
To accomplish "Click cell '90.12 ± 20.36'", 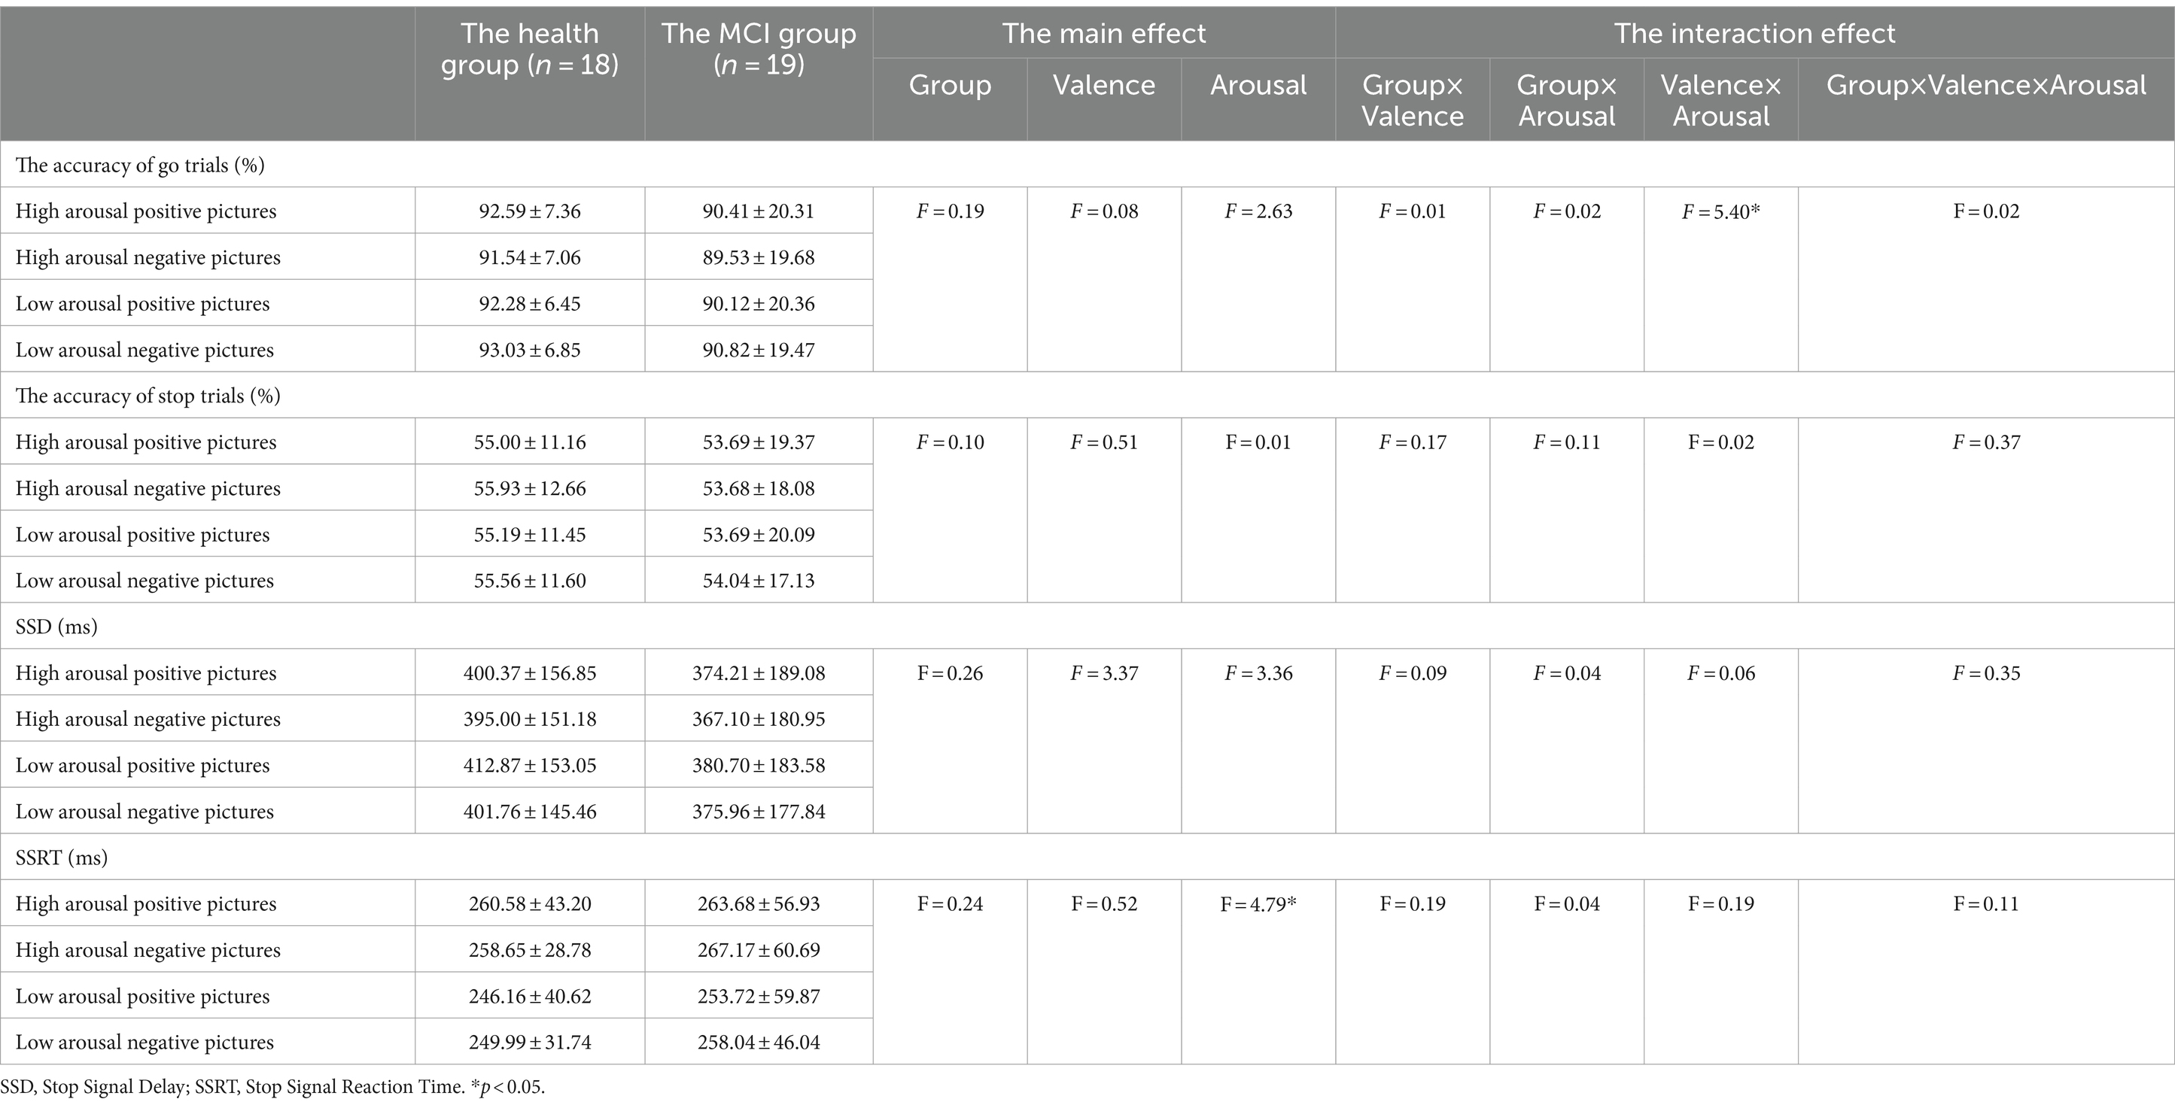I will (x=758, y=304).
